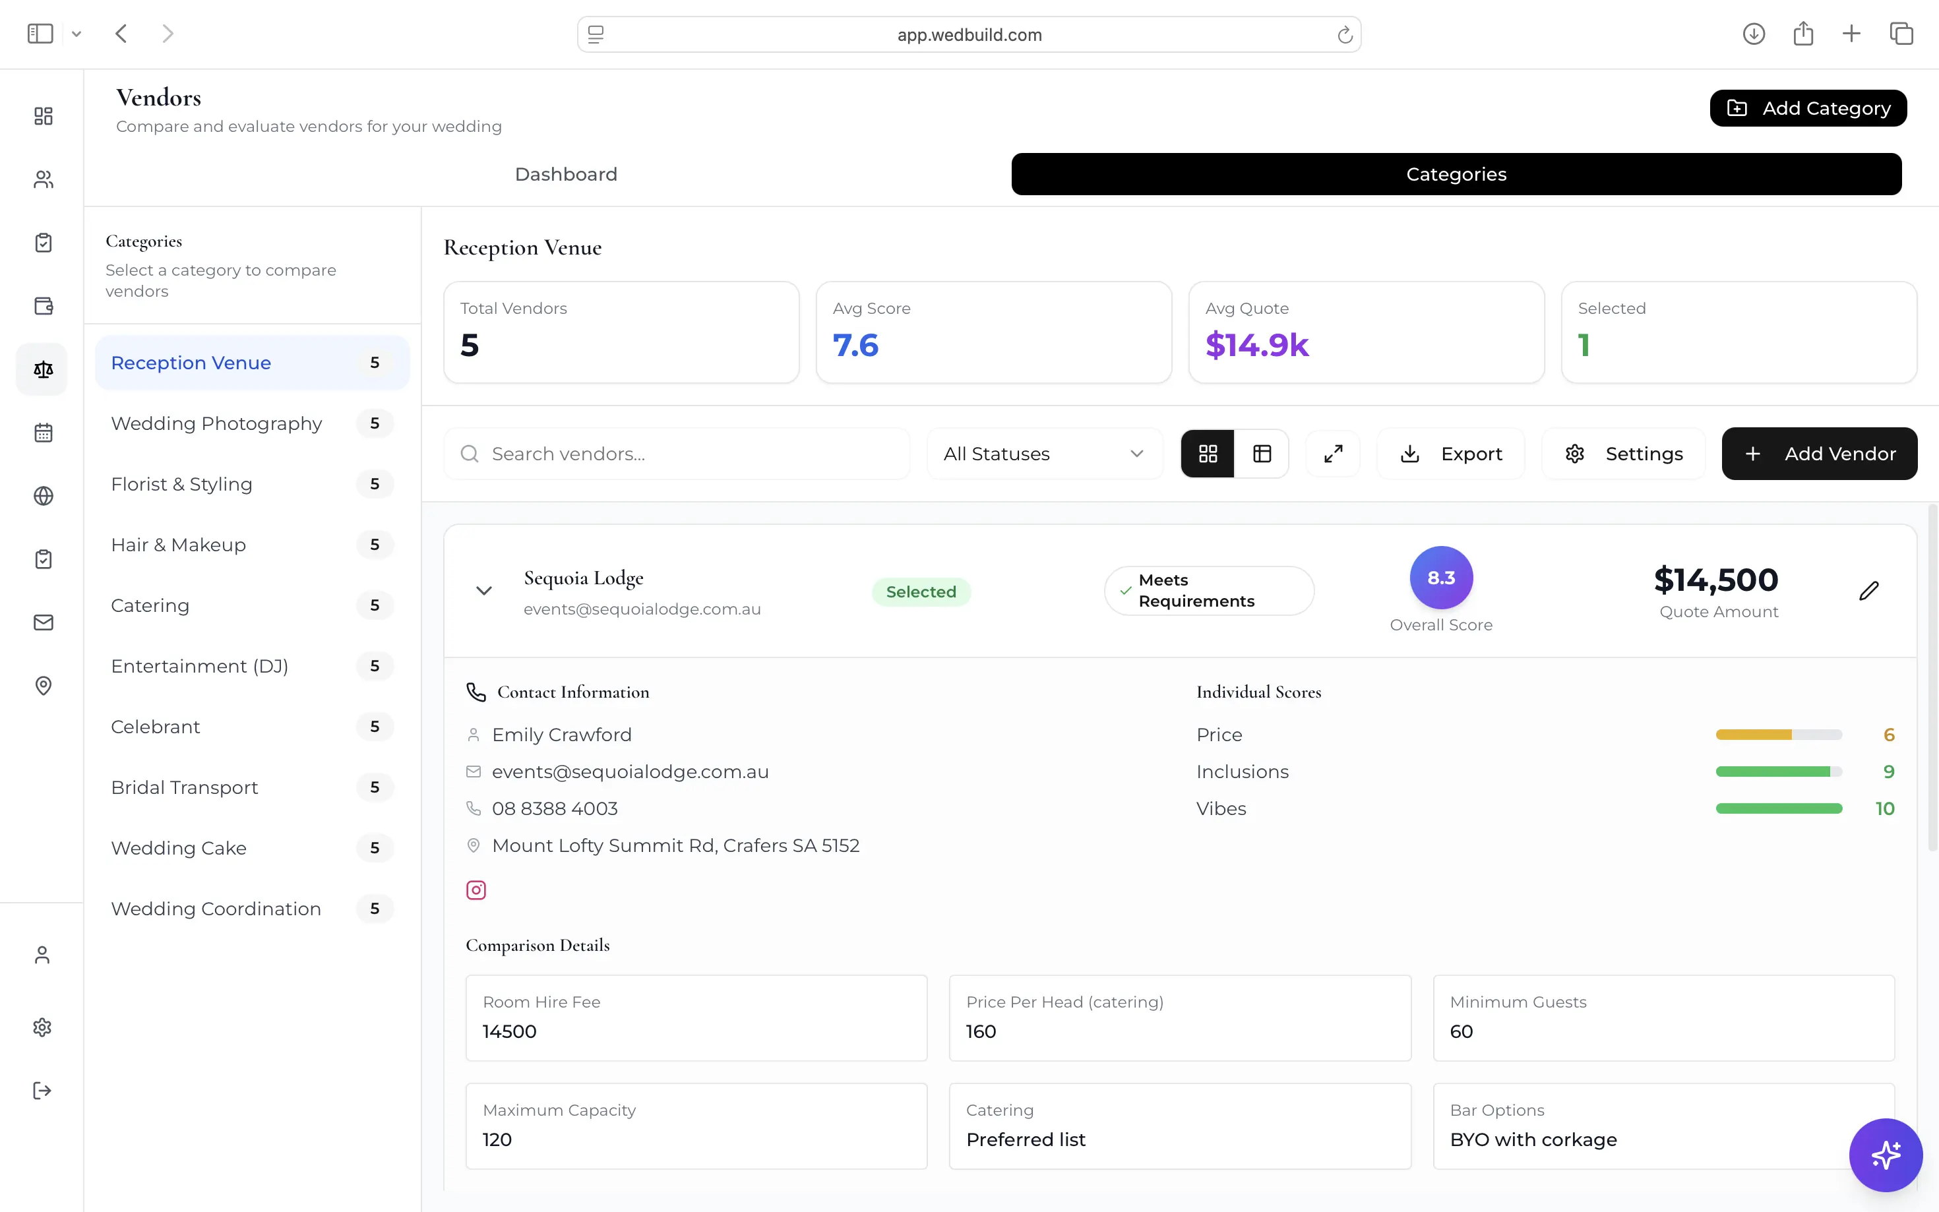Select Catering category

(x=253, y=605)
